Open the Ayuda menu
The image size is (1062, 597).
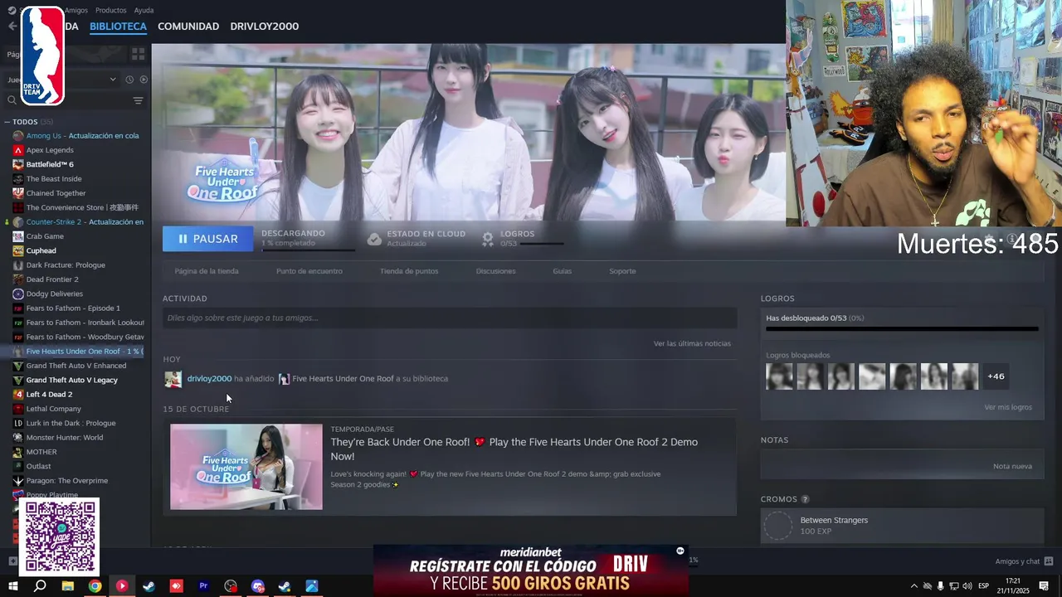pyautogui.click(x=144, y=10)
